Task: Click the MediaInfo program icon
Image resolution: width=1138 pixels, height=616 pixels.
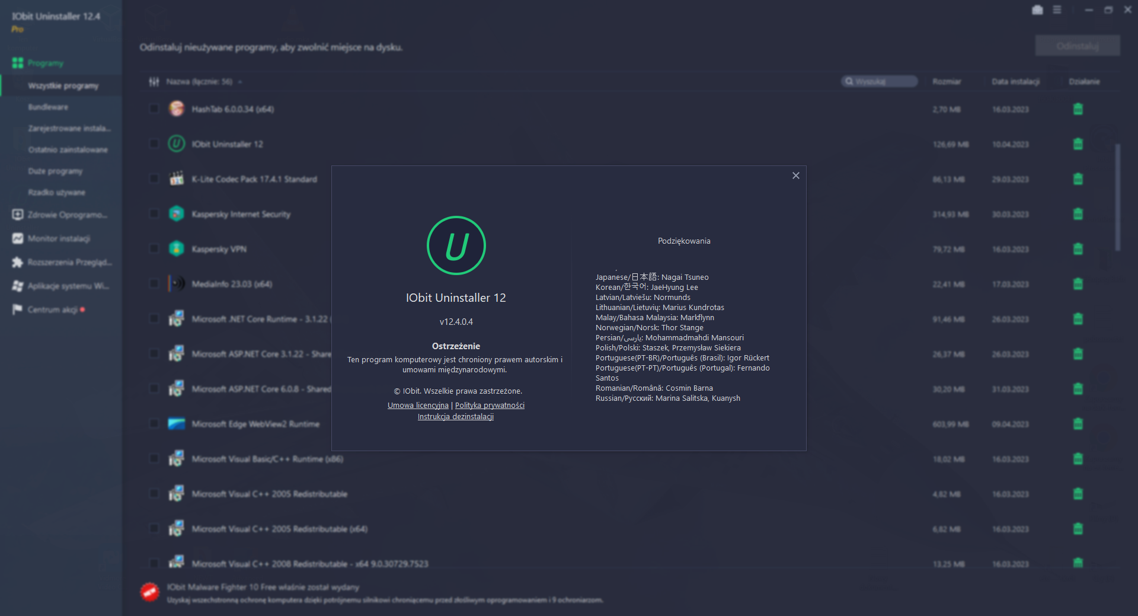Action: (177, 283)
